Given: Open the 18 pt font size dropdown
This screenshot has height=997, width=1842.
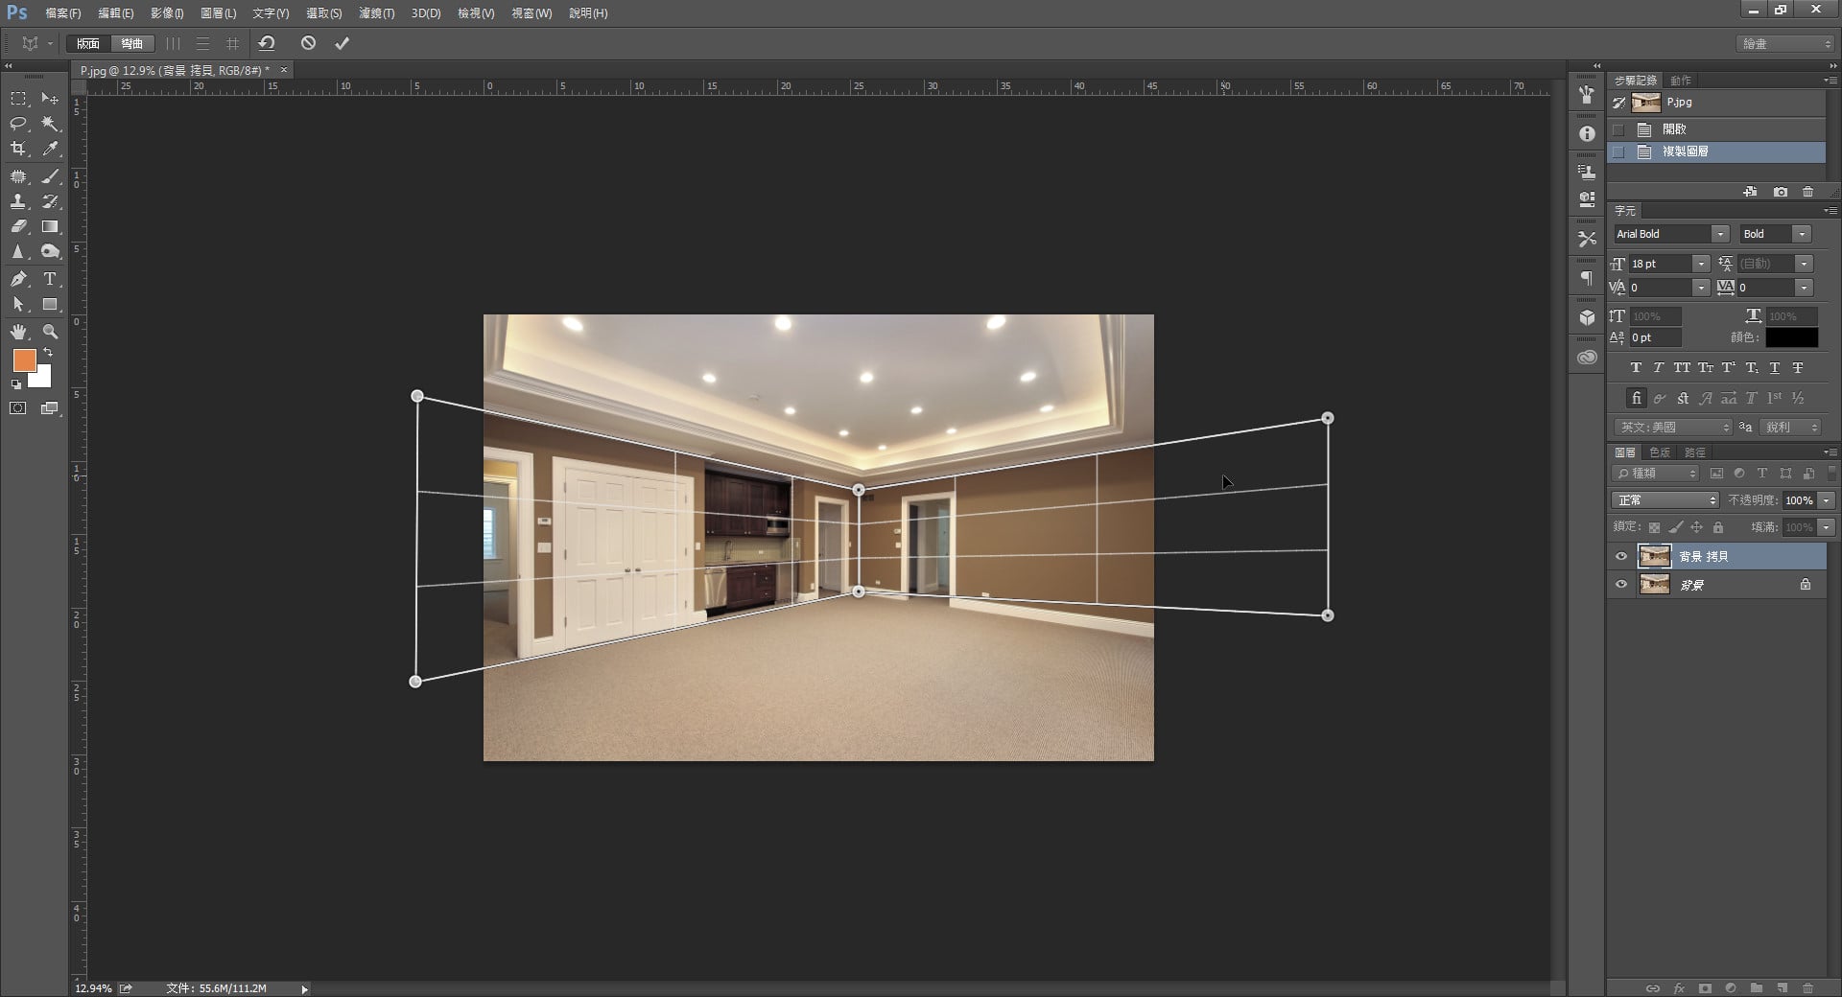Looking at the screenshot, I should click(x=1701, y=264).
